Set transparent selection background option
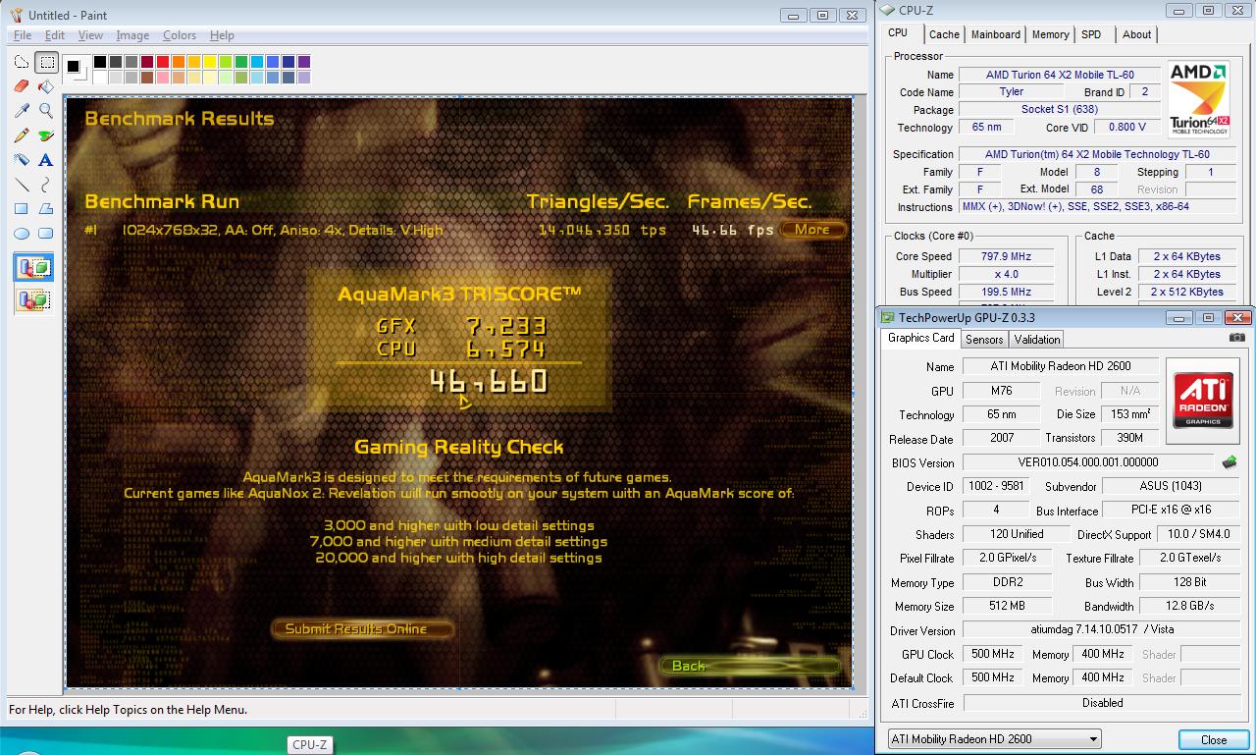The image size is (1256, 755). coord(33,299)
